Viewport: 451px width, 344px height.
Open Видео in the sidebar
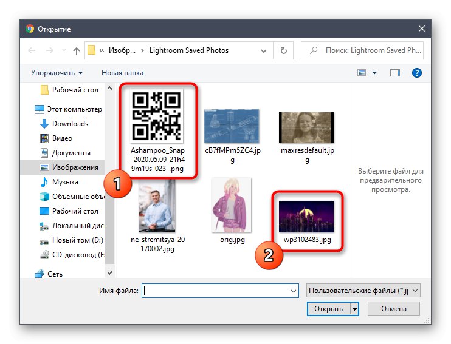pos(56,138)
